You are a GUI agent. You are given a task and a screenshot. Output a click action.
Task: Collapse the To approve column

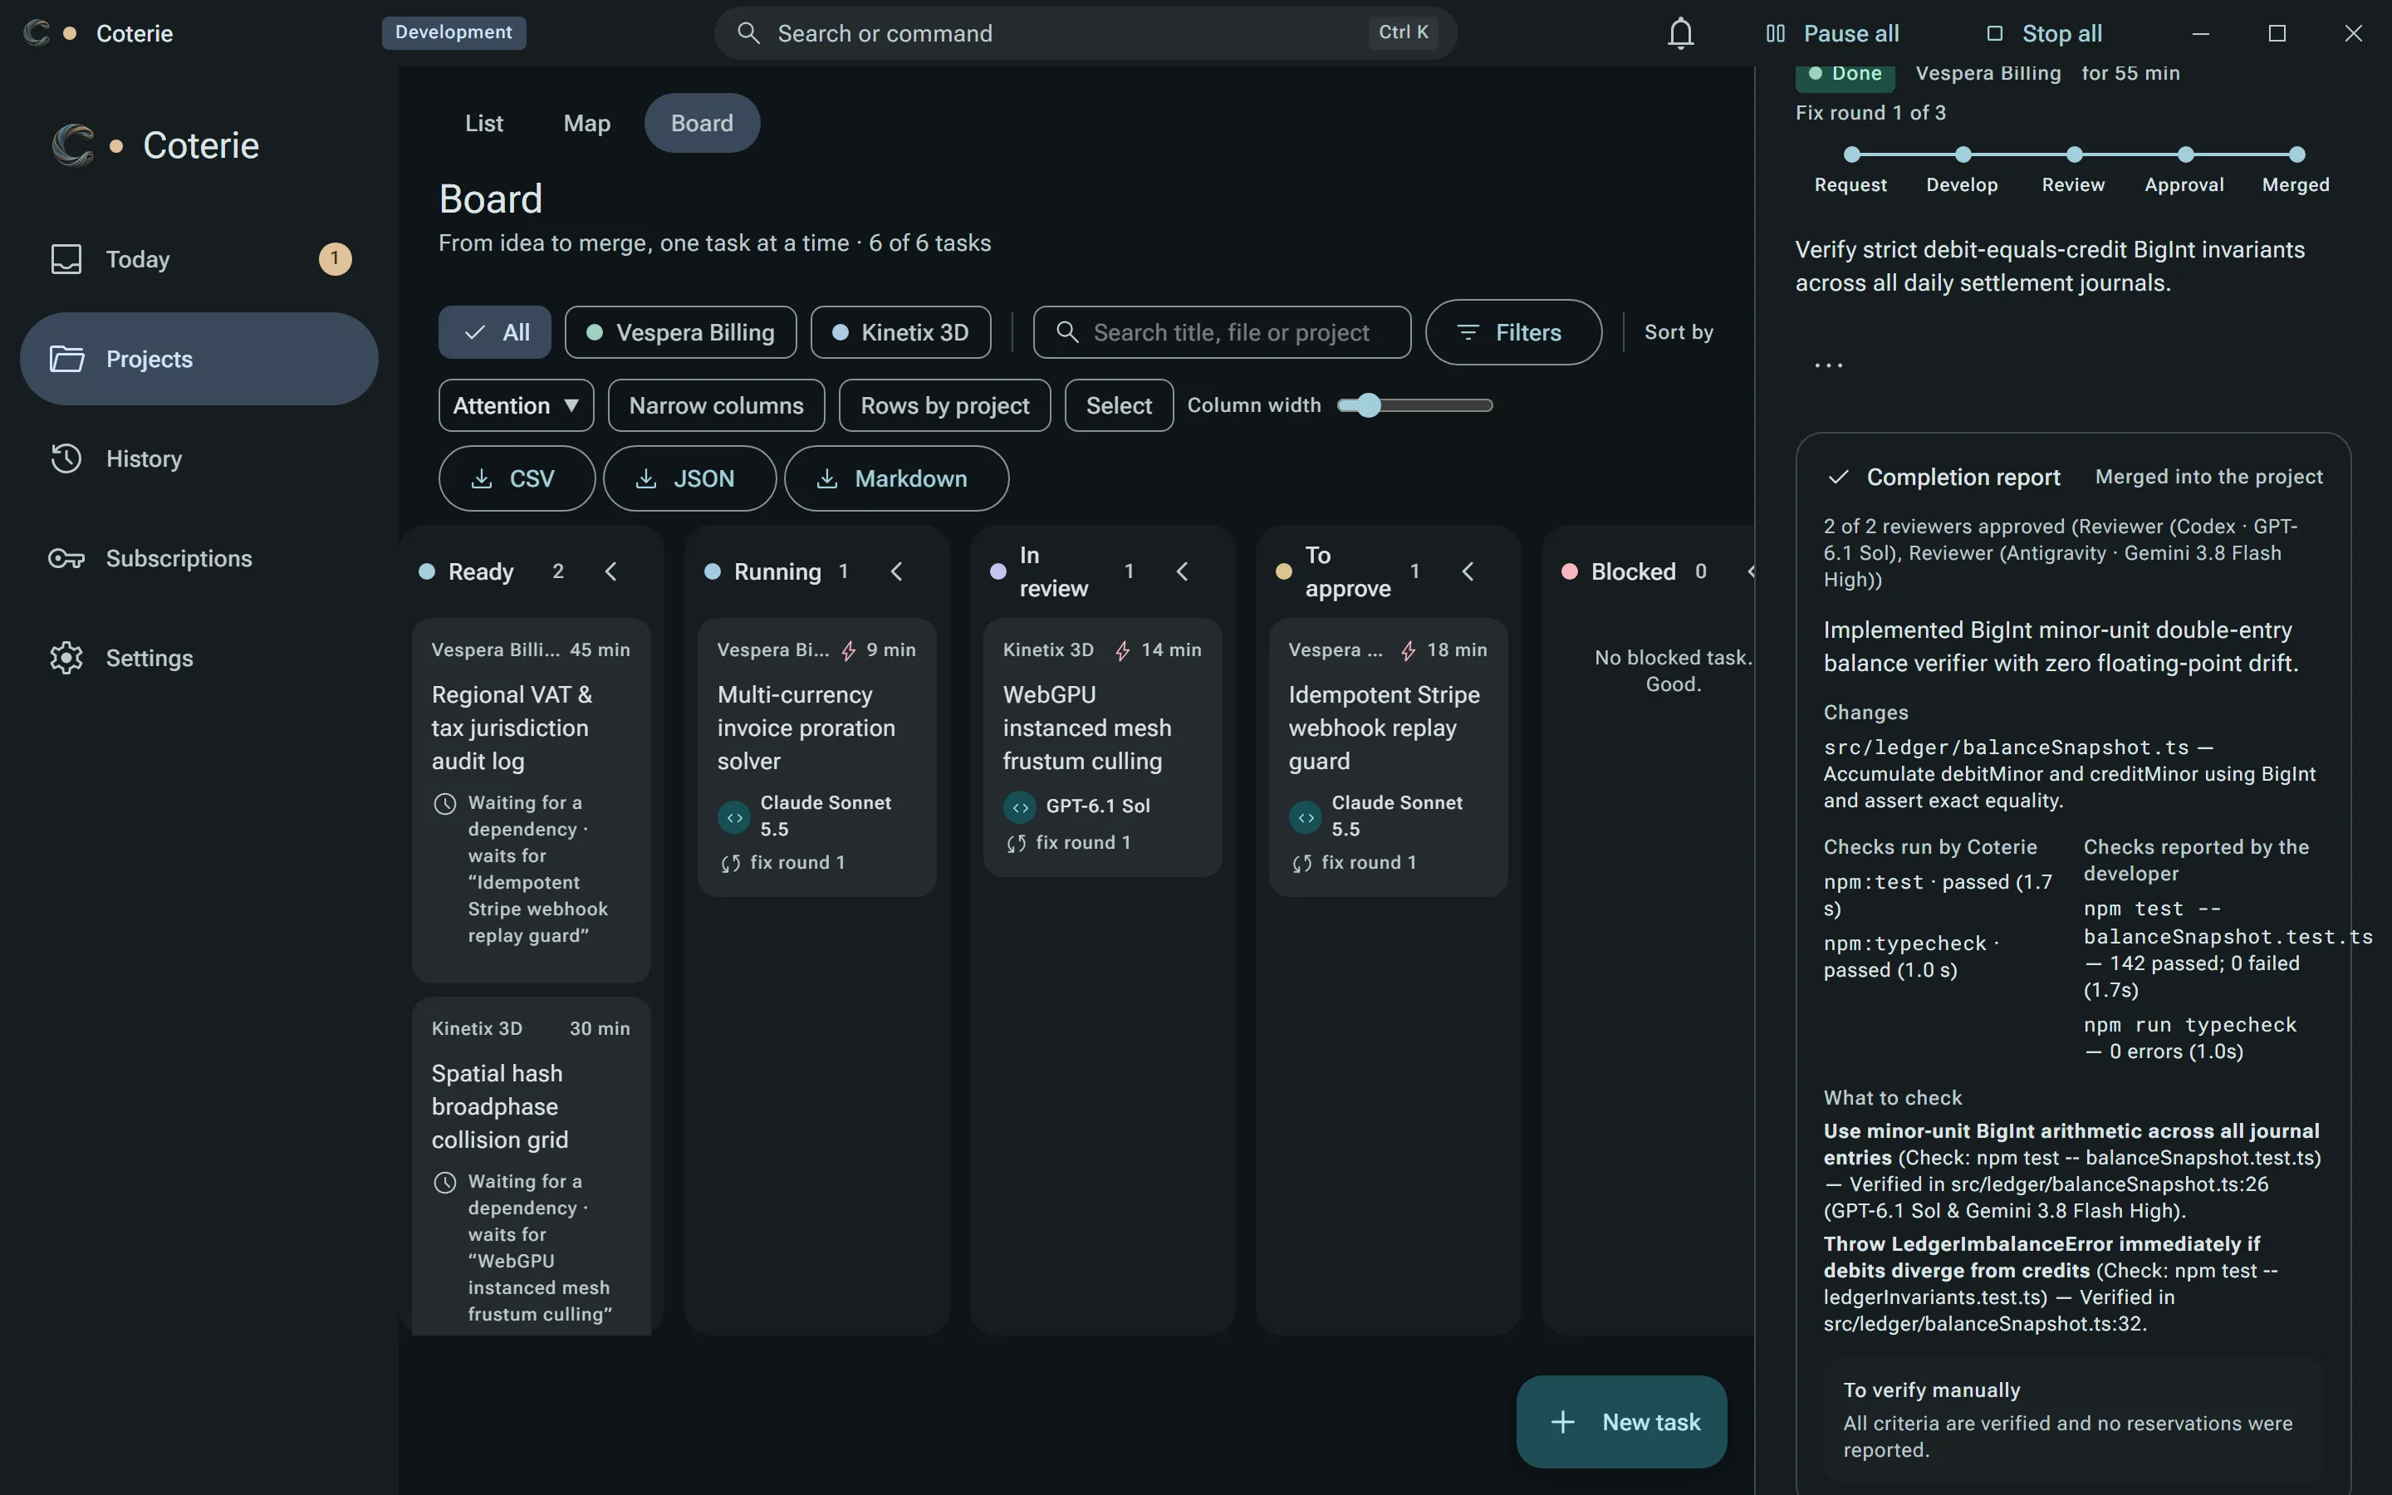1468,571
